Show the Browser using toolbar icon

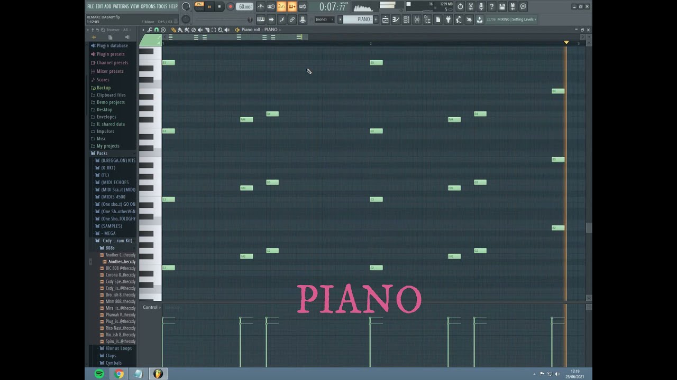click(x=427, y=20)
